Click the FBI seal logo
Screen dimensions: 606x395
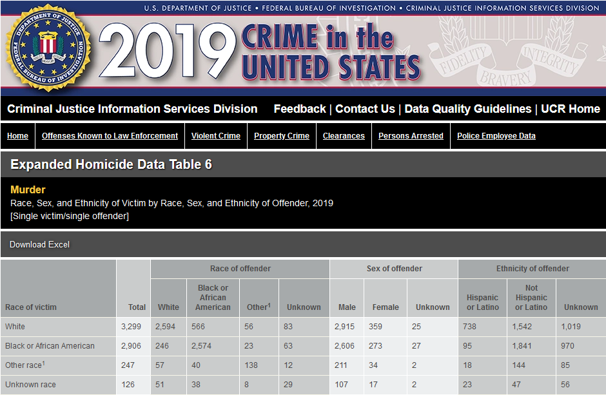tap(48, 48)
